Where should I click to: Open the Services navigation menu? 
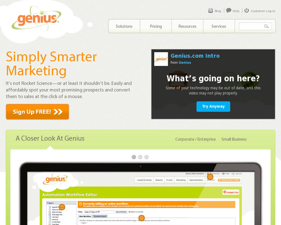click(218, 26)
